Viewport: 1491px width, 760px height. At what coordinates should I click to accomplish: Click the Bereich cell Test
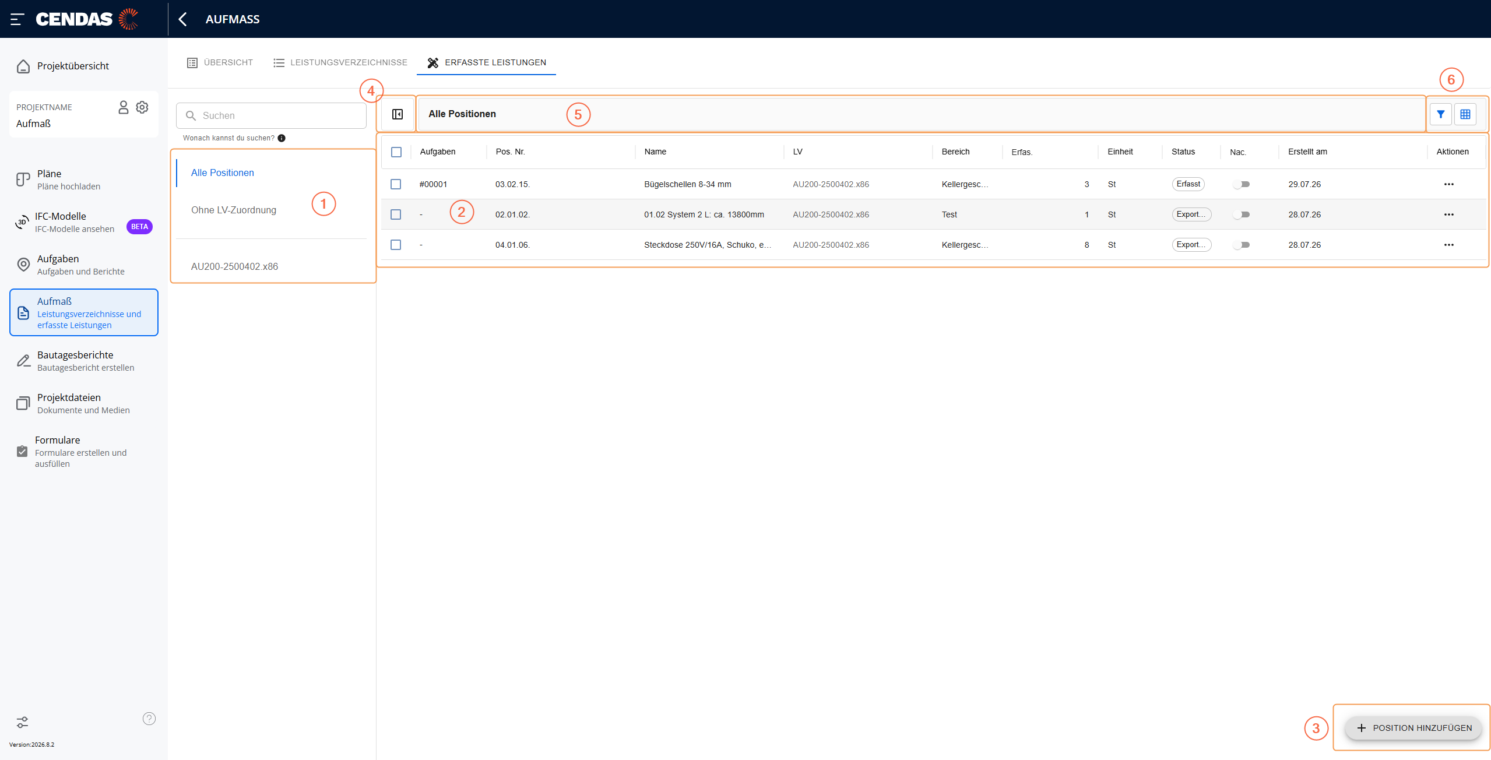(x=950, y=214)
